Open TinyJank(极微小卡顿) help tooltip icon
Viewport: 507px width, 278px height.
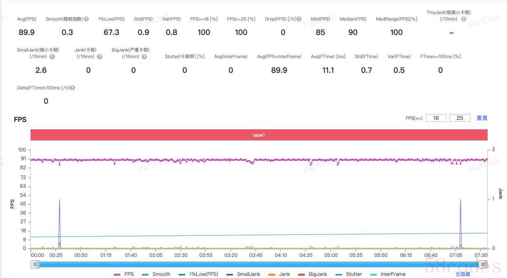point(464,19)
